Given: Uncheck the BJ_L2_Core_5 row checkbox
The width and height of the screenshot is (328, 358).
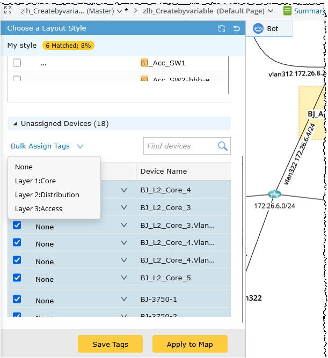Looking at the screenshot, I should point(17,278).
